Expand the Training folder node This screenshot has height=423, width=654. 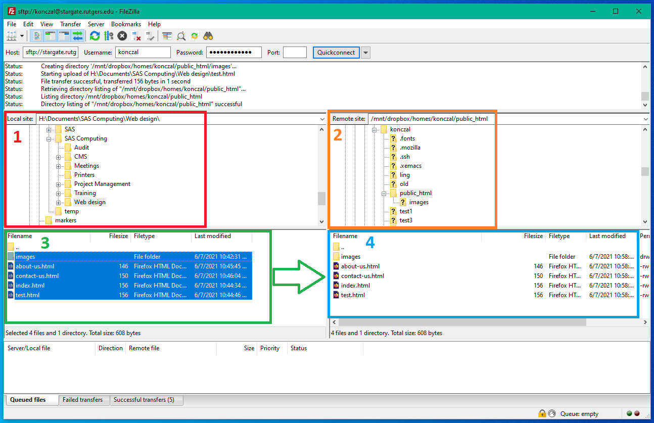pos(59,193)
